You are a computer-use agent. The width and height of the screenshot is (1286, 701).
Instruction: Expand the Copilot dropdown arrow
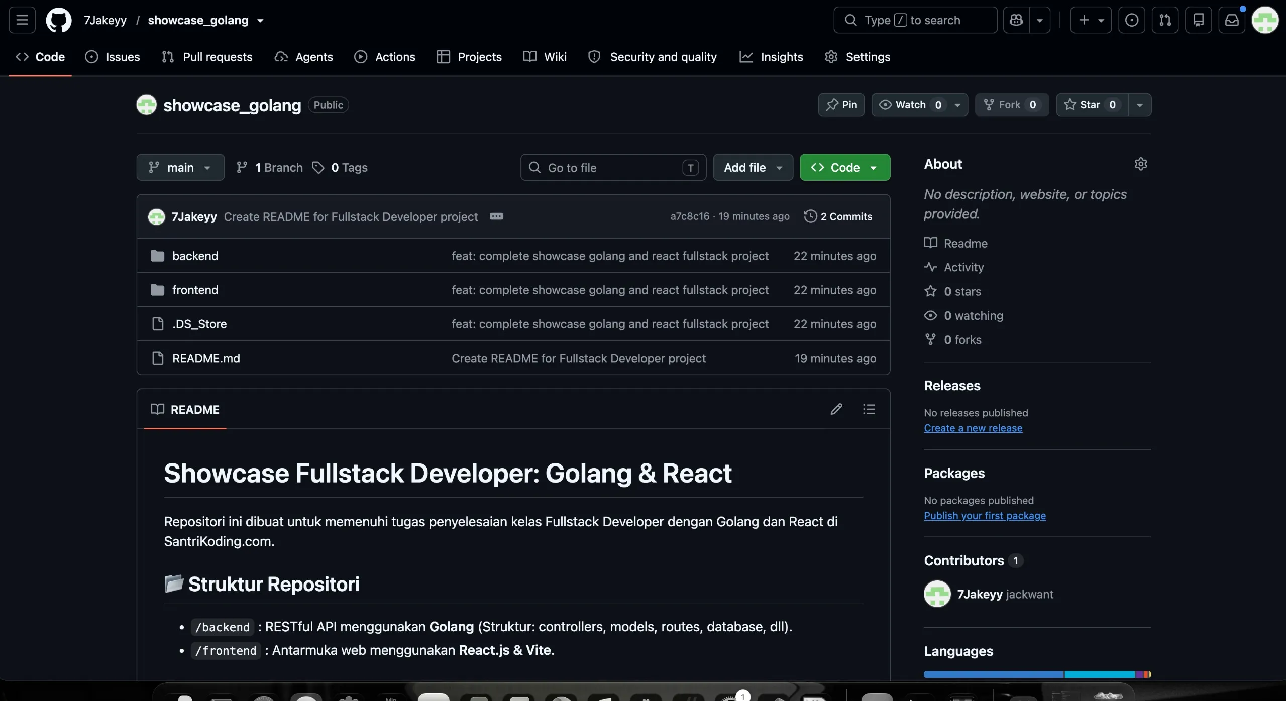click(x=1040, y=20)
